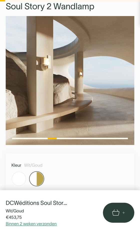Click the yellow active carousel segment
140x232 pixels.
click(x=52, y=139)
